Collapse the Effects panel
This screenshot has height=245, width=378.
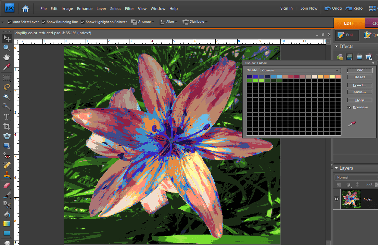pos(336,47)
